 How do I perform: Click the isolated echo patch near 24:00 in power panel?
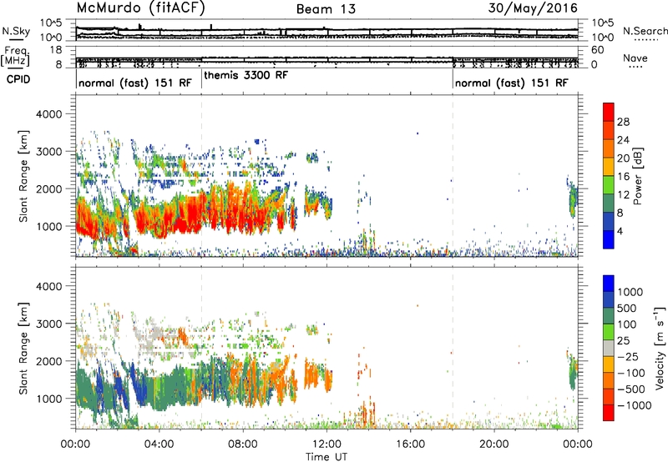[x=572, y=198]
